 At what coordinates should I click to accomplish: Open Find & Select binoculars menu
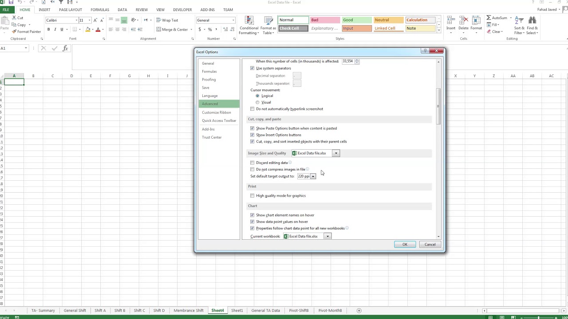[532, 26]
